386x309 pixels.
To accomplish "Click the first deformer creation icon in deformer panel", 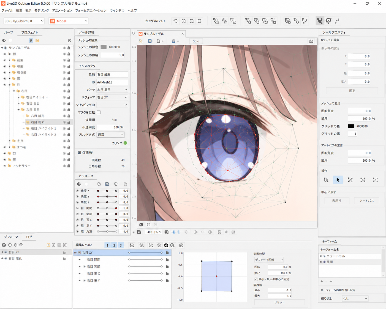I will click(x=4, y=245).
